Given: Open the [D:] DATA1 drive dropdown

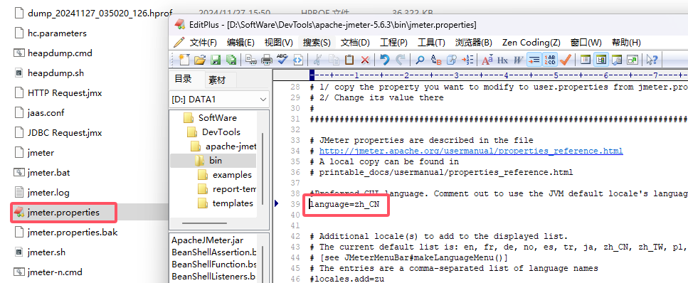Looking at the screenshot, I should [x=219, y=100].
